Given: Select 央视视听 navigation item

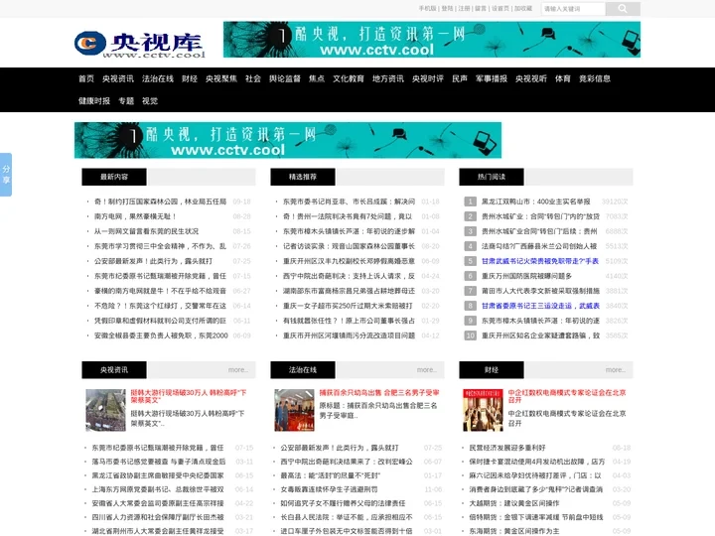Looking at the screenshot, I should (x=531, y=78).
